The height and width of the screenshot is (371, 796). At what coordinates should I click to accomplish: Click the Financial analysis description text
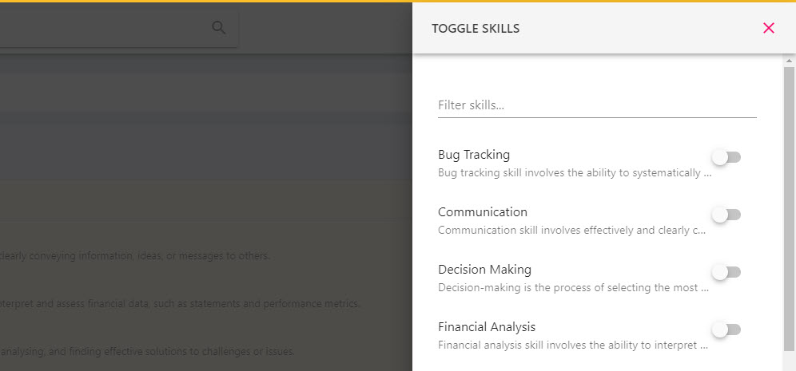click(573, 345)
